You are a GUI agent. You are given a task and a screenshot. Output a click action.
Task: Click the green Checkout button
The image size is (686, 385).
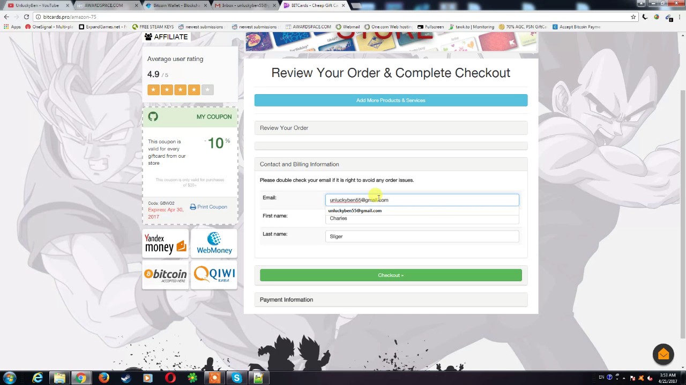(391, 275)
